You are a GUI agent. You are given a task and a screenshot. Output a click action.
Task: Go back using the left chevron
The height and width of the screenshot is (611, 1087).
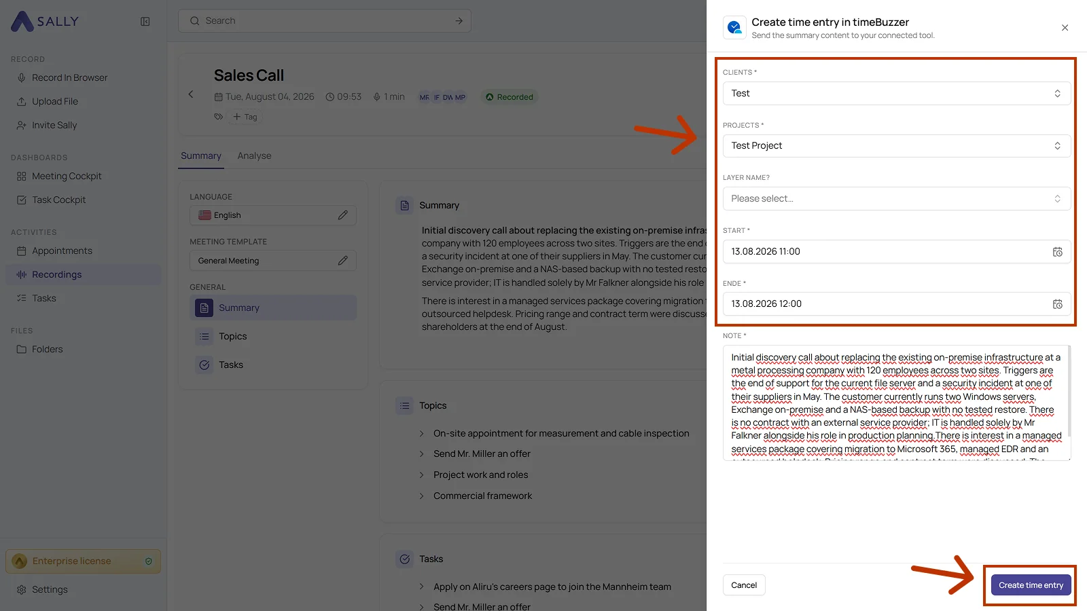191,94
